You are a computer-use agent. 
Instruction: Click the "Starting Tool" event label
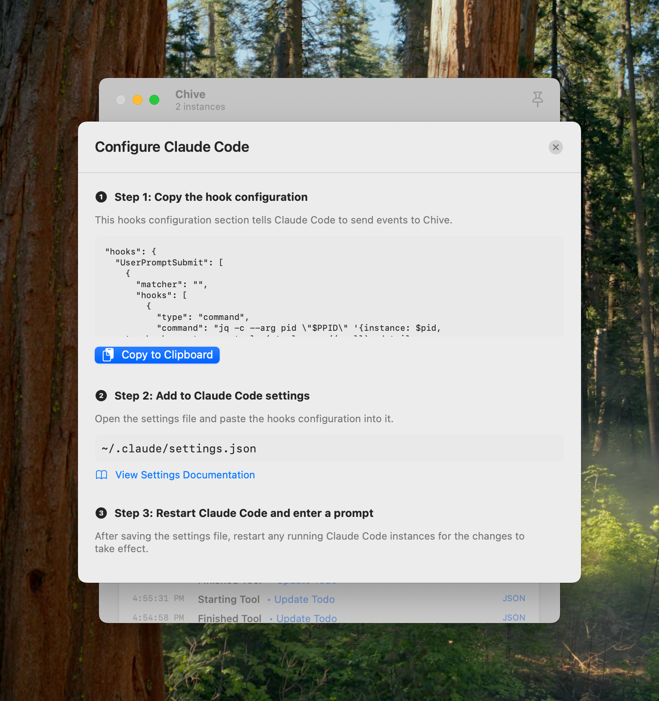pos(229,600)
